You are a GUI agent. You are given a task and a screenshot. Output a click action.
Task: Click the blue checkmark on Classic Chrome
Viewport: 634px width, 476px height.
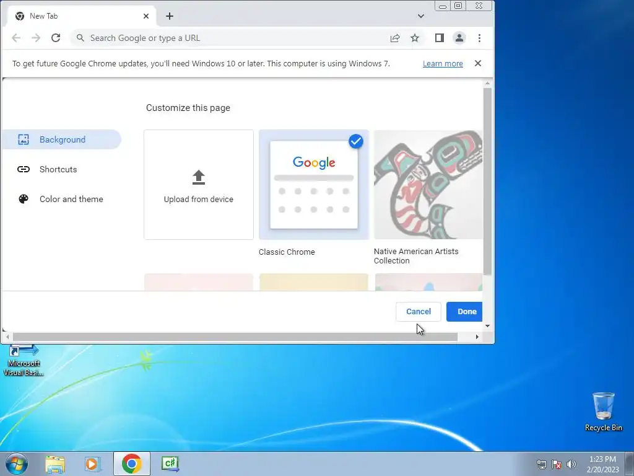click(356, 141)
